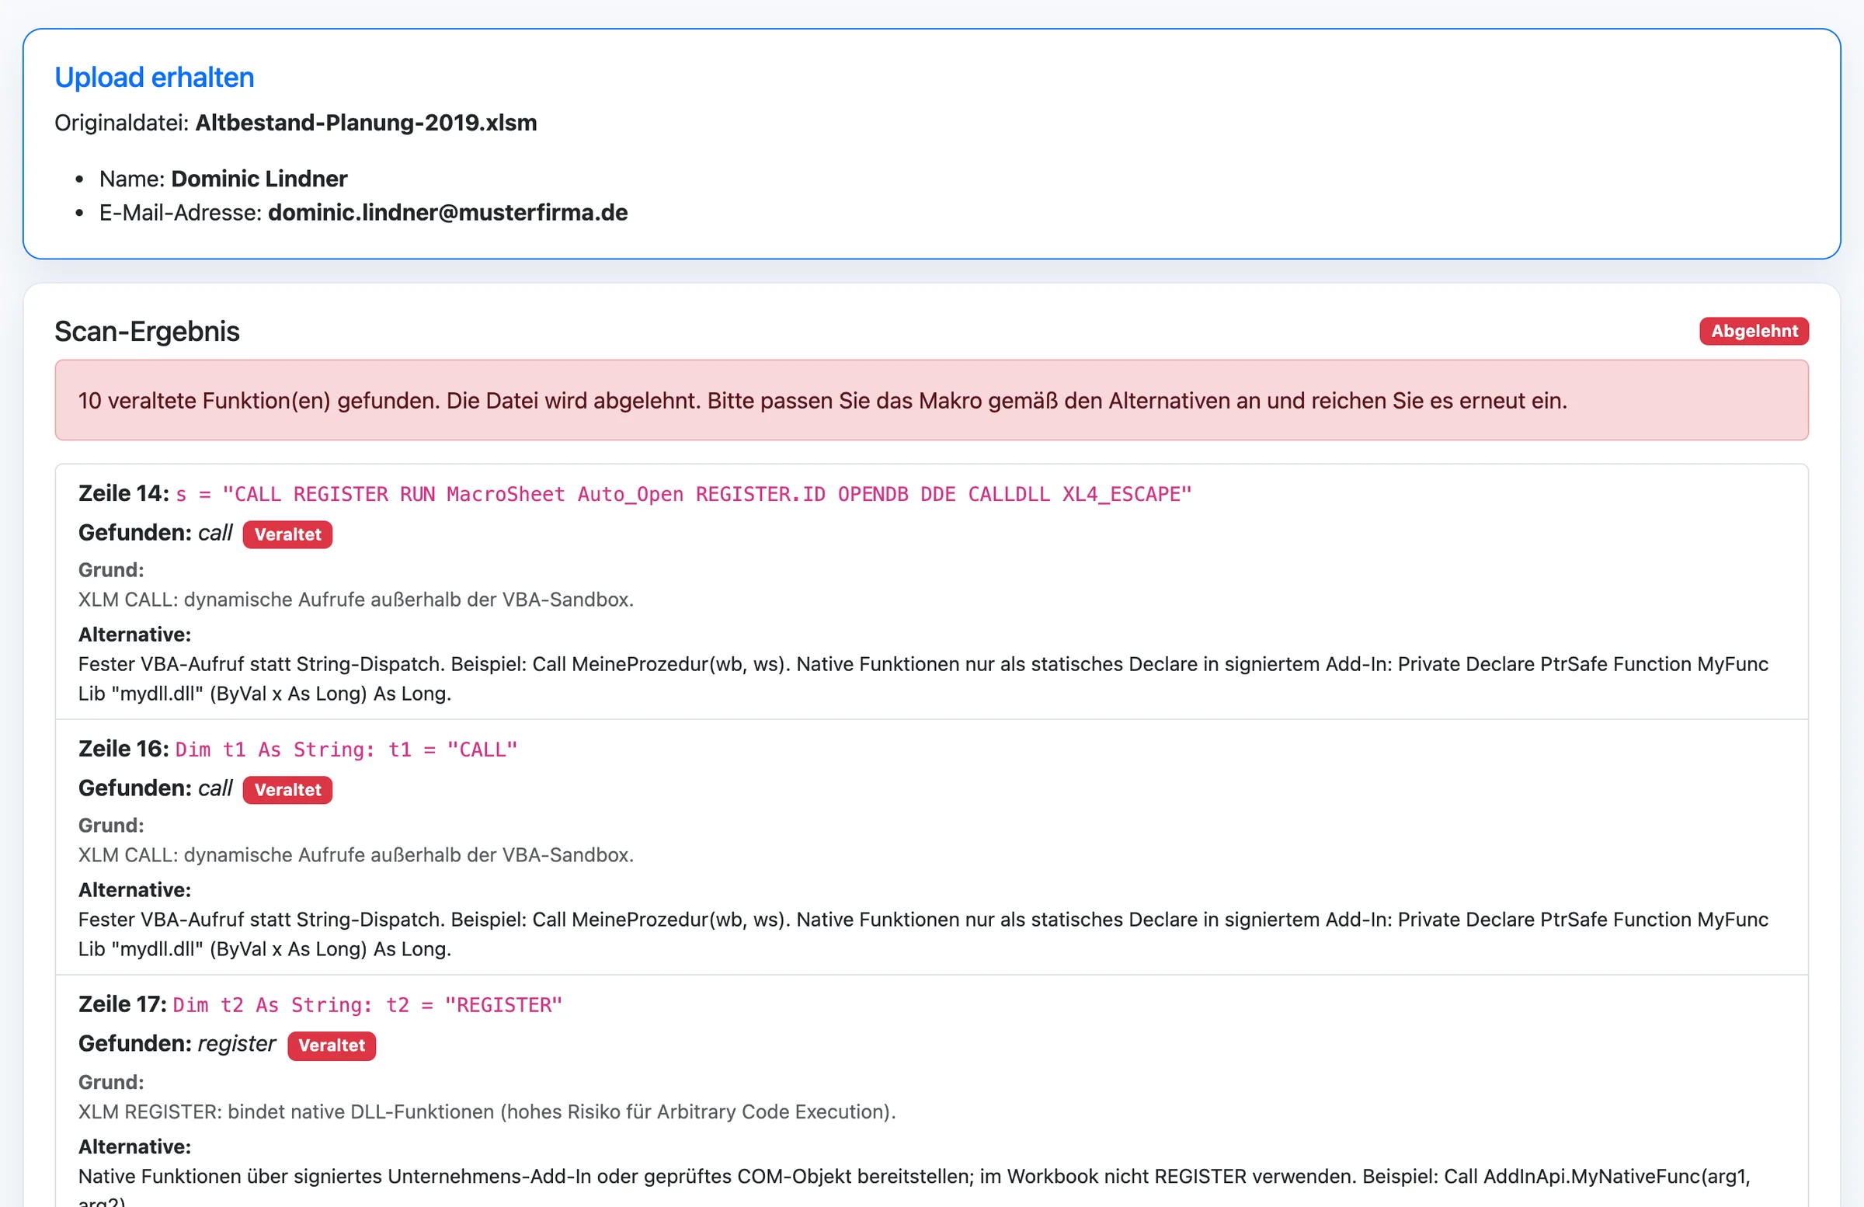Screen dimensions: 1864x1207
Task: Select the filename Altbestand-Planung-2019.xlsm
Action: [x=366, y=123]
